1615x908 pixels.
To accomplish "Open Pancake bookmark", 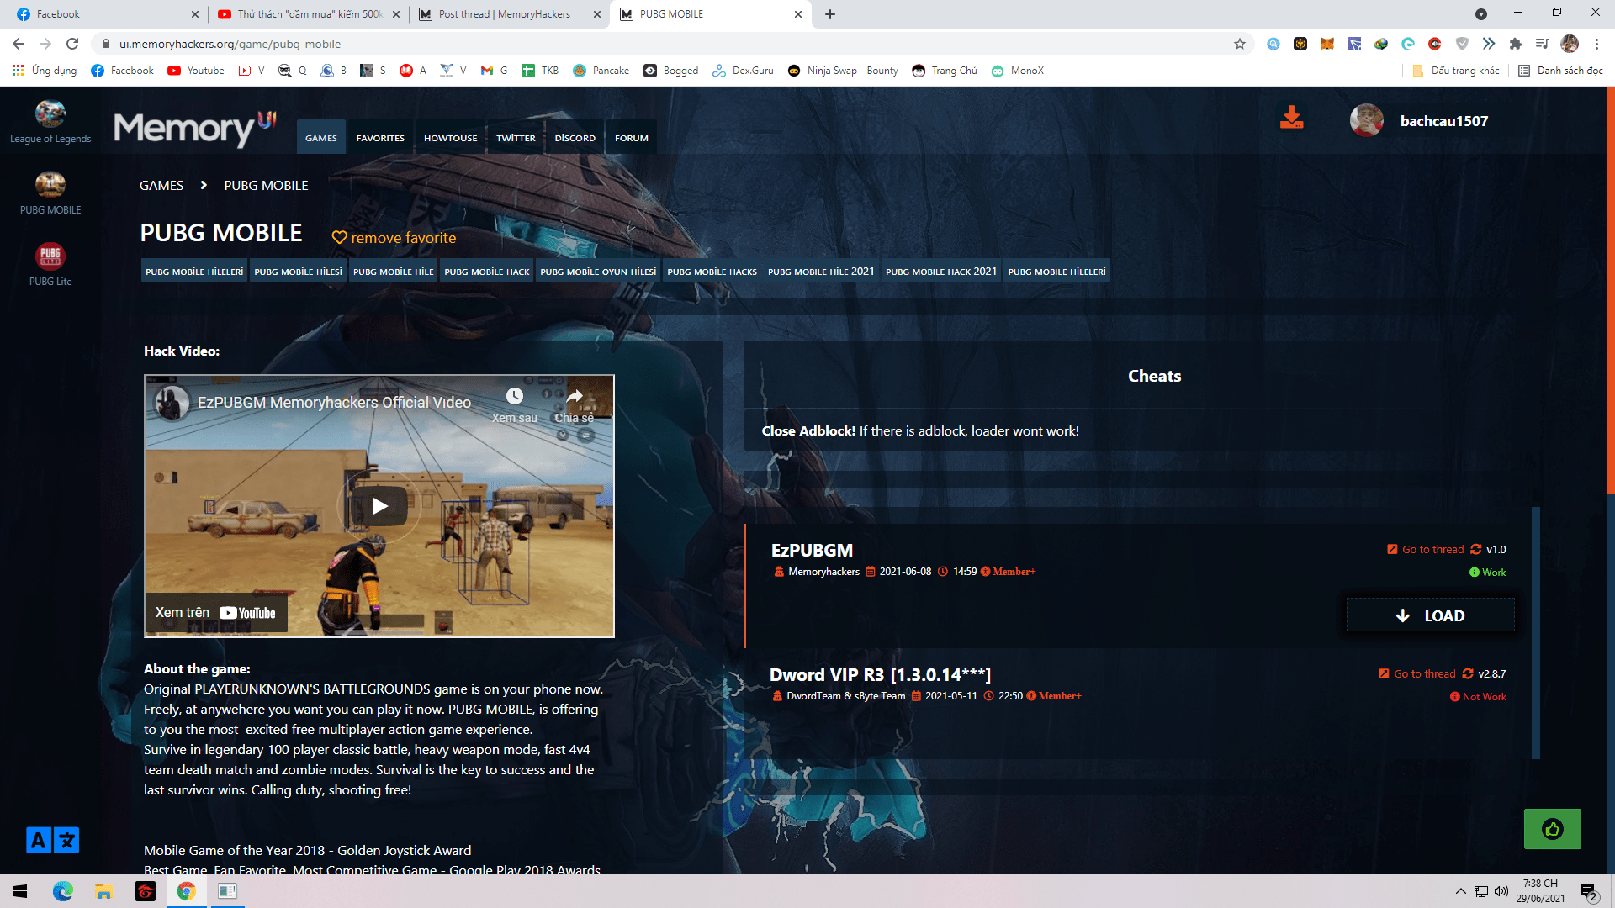I will click(x=601, y=71).
